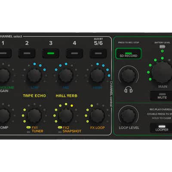Click the MAIN label under the big knob

coord(163,86)
